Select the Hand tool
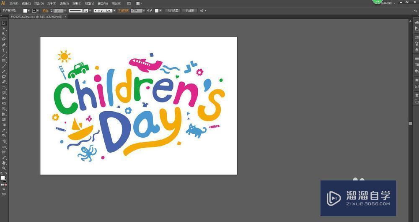 click(4, 163)
